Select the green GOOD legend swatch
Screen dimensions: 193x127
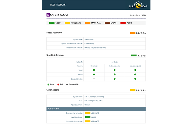(52, 23)
